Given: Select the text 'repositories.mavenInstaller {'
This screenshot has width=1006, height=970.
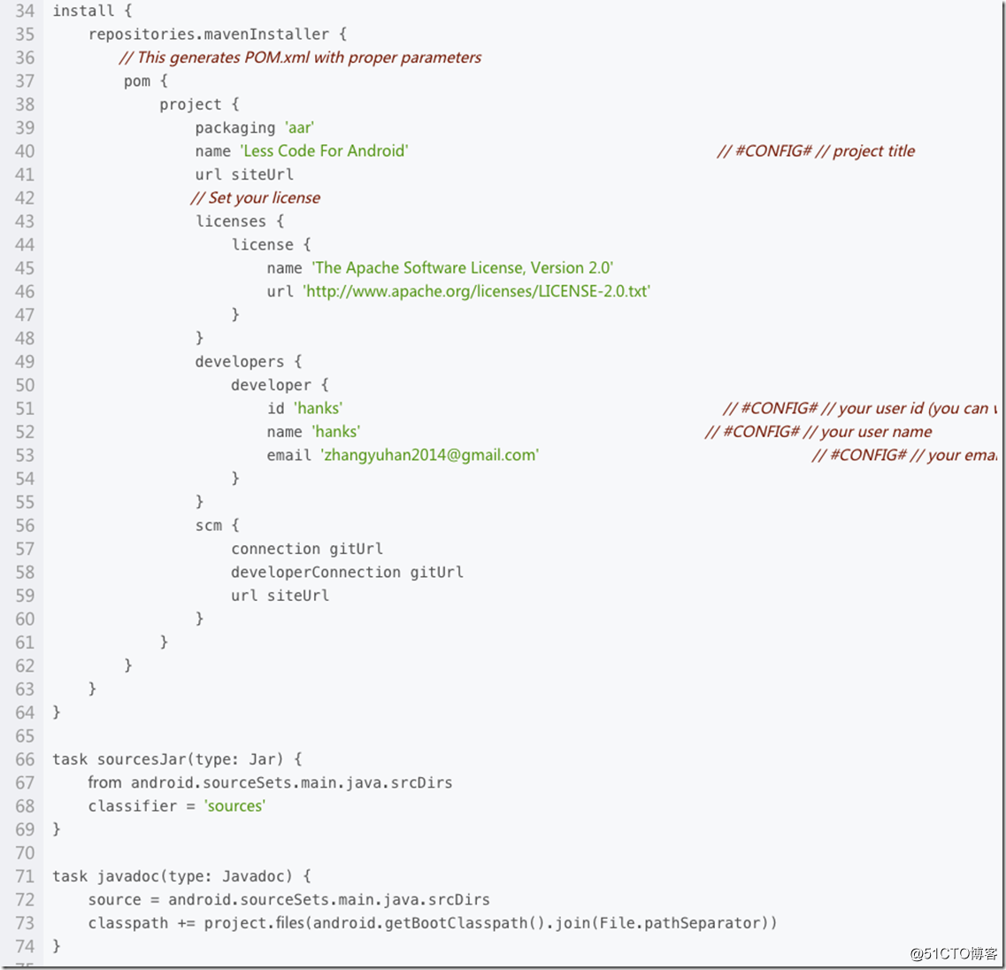Looking at the screenshot, I should point(218,34).
